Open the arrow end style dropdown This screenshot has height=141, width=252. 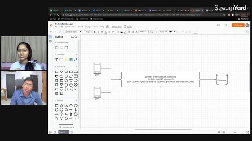[172, 32]
